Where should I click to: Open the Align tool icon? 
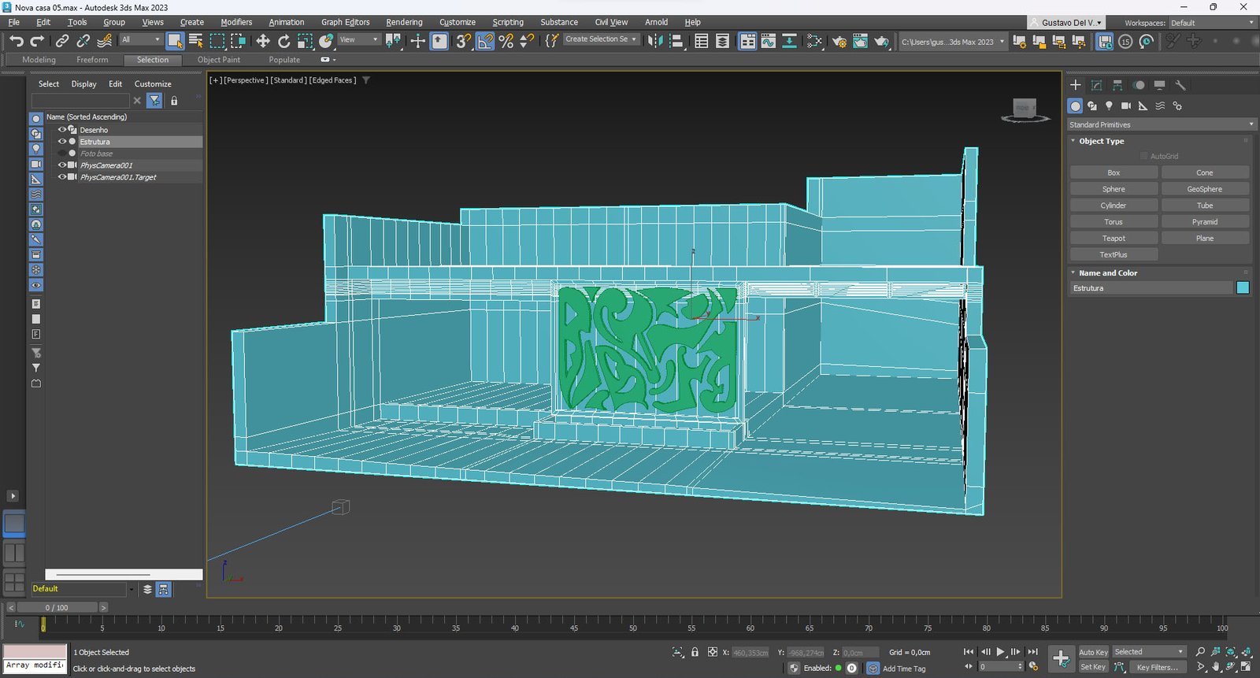coord(676,41)
